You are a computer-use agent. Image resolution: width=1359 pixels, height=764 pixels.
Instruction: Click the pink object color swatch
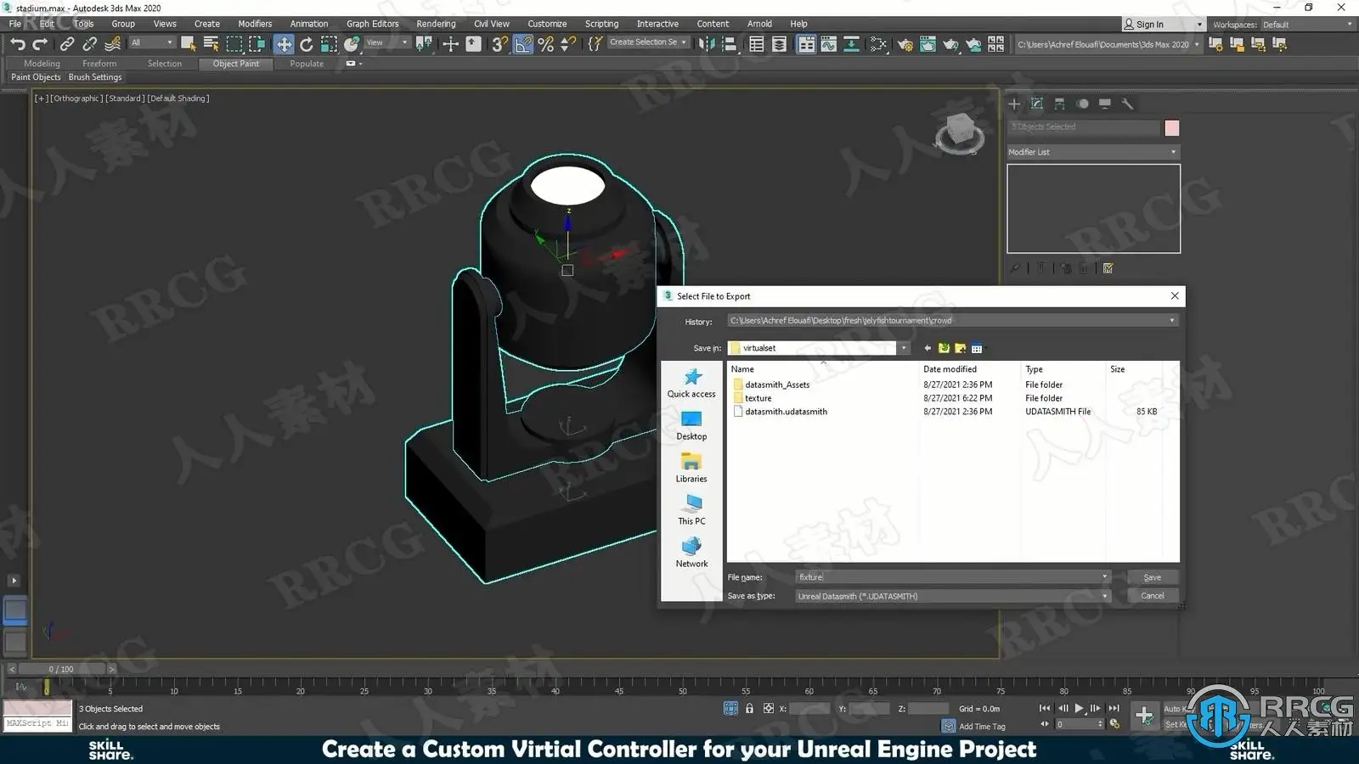tap(1172, 127)
